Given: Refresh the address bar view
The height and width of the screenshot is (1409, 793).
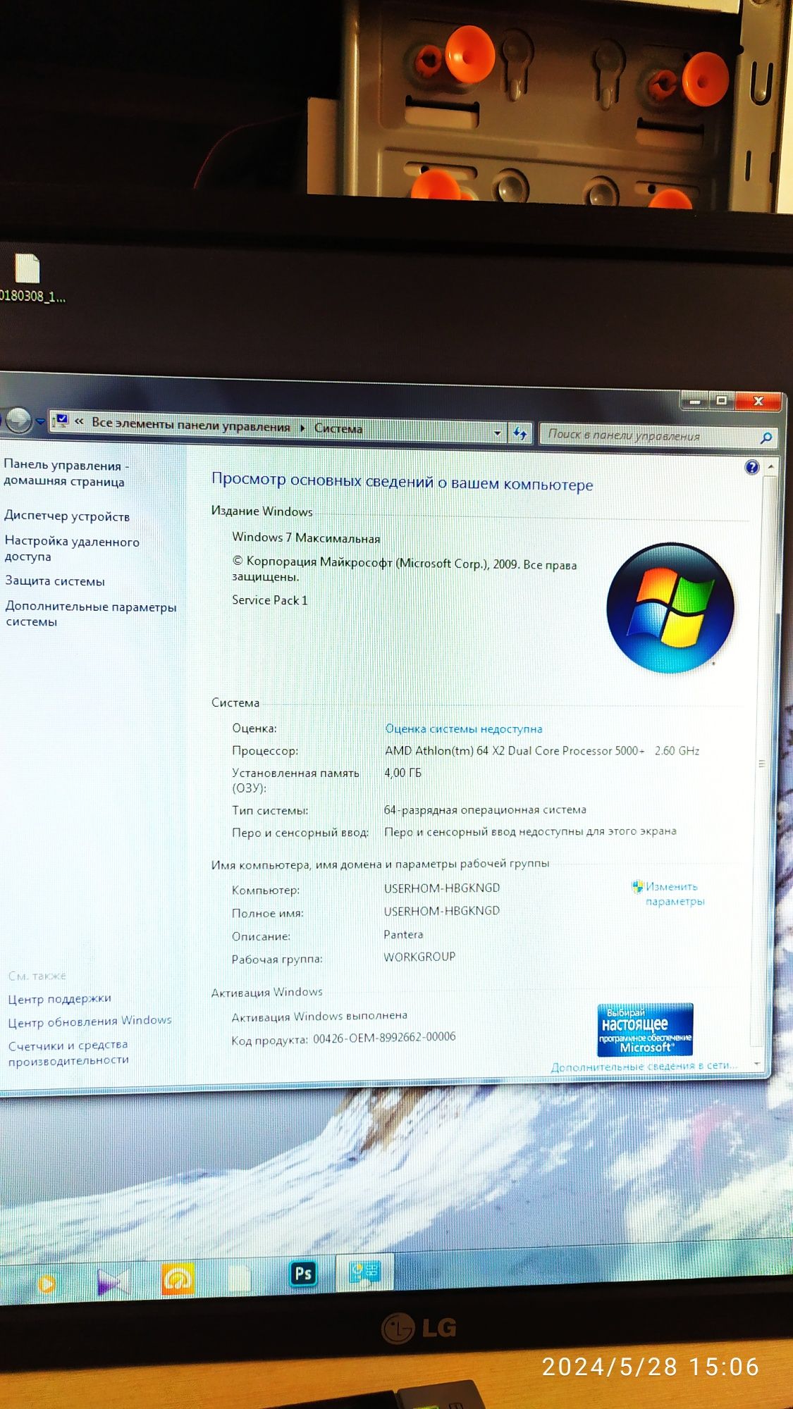Looking at the screenshot, I should [x=520, y=433].
